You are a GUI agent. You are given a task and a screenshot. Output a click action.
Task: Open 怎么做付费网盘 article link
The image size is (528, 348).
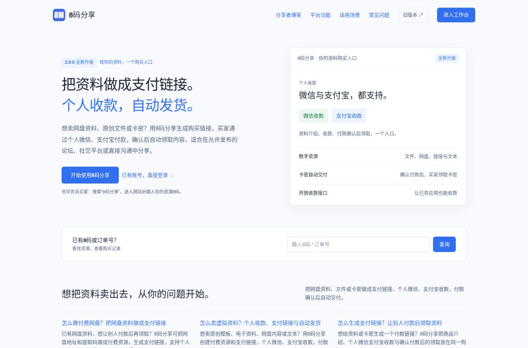pyautogui.click(x=114, y=323)
